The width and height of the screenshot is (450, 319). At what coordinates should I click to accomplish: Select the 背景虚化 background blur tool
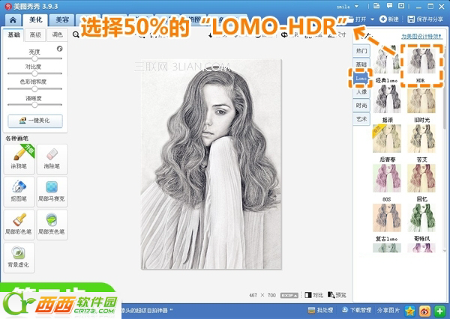tap(19, 258)
